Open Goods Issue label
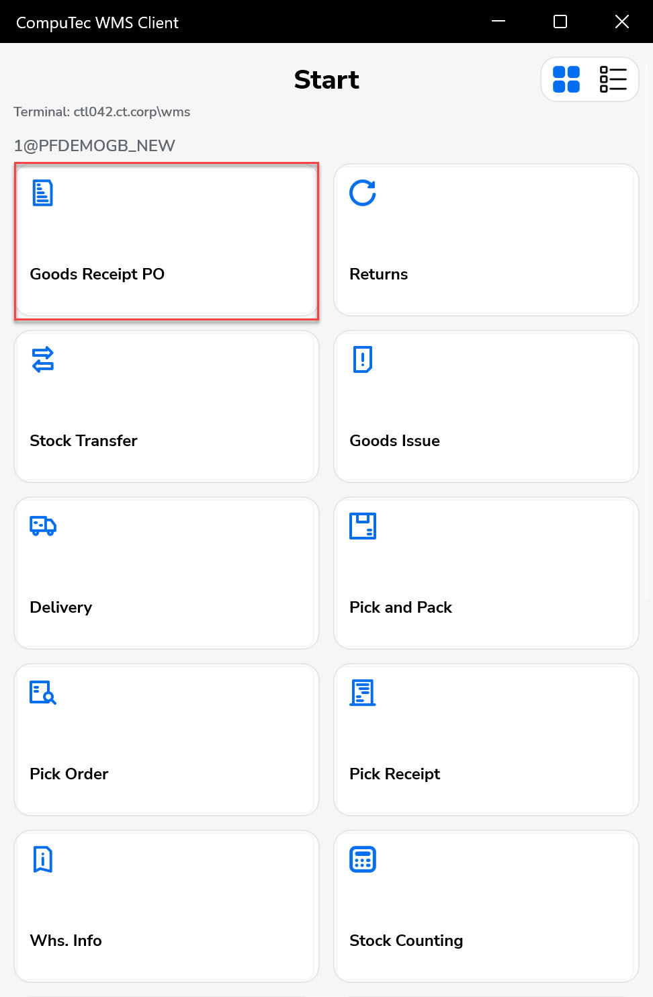Viewport: 653px width, 997px height. point(395,441)
